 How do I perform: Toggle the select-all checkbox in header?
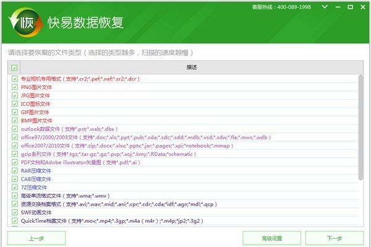[x=14, y=67]
